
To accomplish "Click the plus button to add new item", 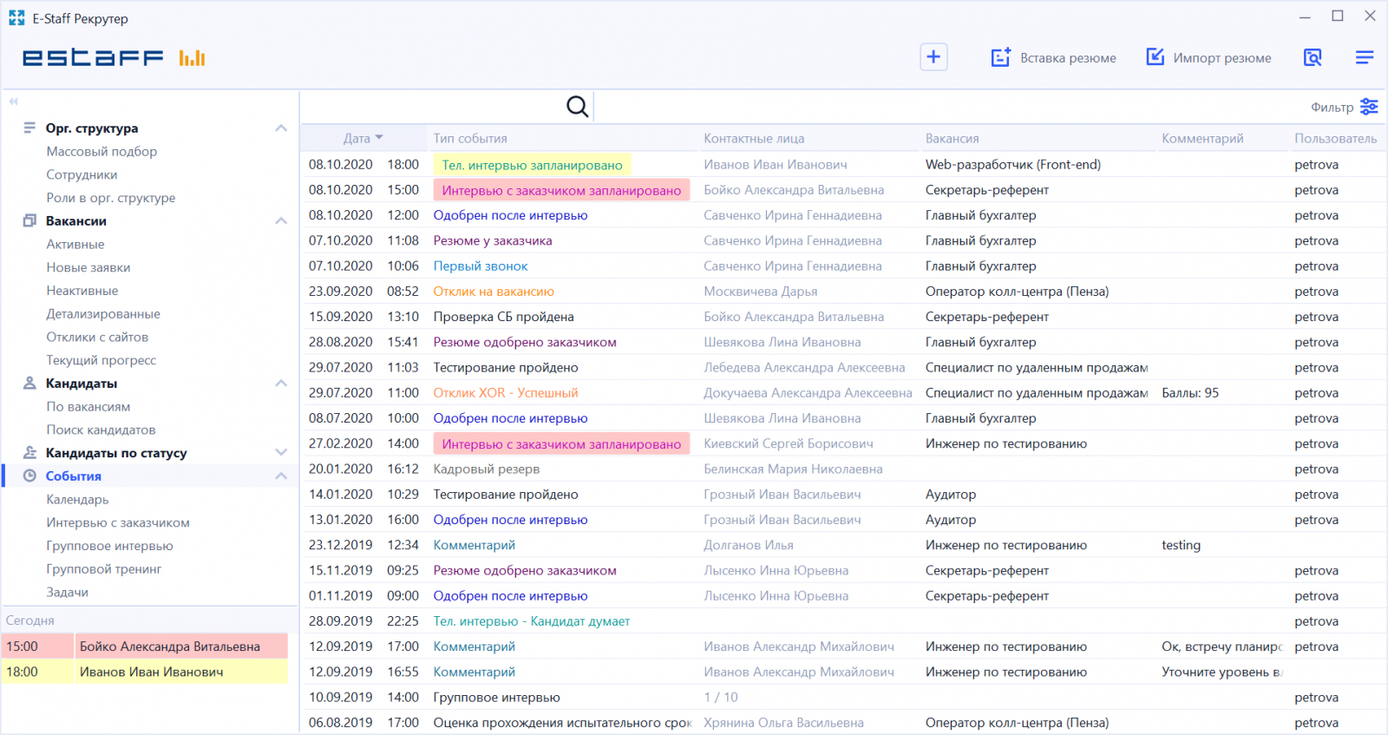I will pyautogui.click(x=933, y=57).
